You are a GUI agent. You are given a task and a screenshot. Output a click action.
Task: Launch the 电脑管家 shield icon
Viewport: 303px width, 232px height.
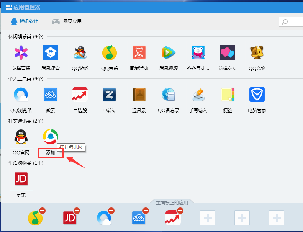tap(257, 95)
